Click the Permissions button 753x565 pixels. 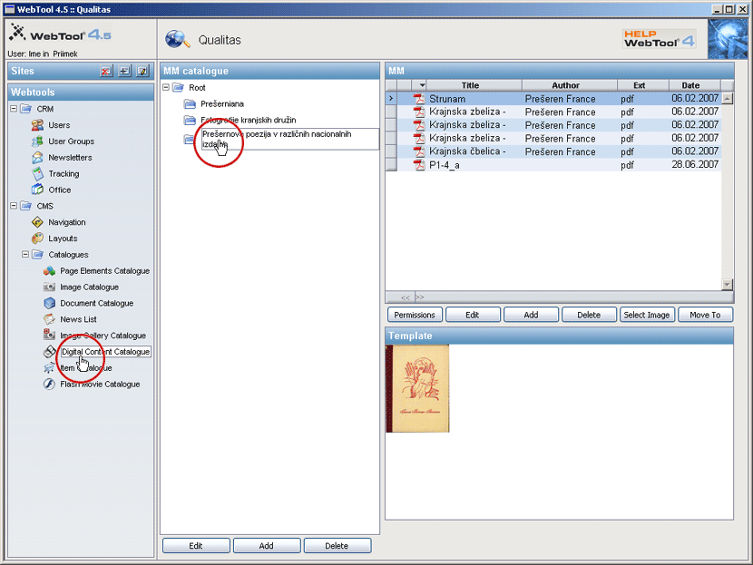pos(415,315)
